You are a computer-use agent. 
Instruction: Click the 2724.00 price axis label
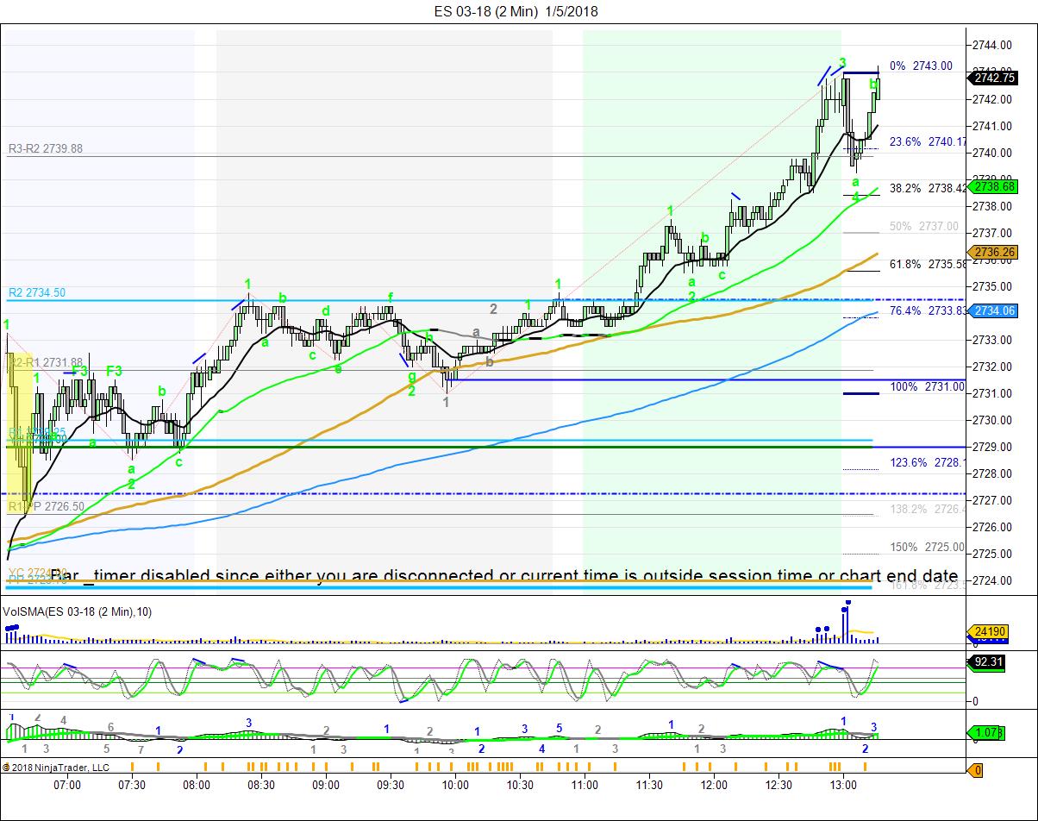(991, 580)
